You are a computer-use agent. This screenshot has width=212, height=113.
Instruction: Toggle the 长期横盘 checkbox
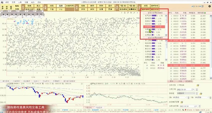point(52,81)
